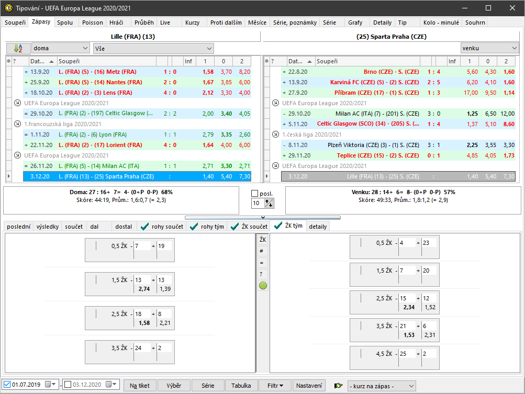Switch to the Soupeři tab
The height and width of the screenshot is (394, 525).
pos(15,22)
